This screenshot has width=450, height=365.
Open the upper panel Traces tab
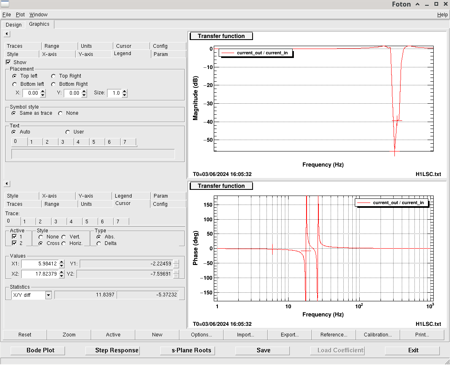pos(15,46)
